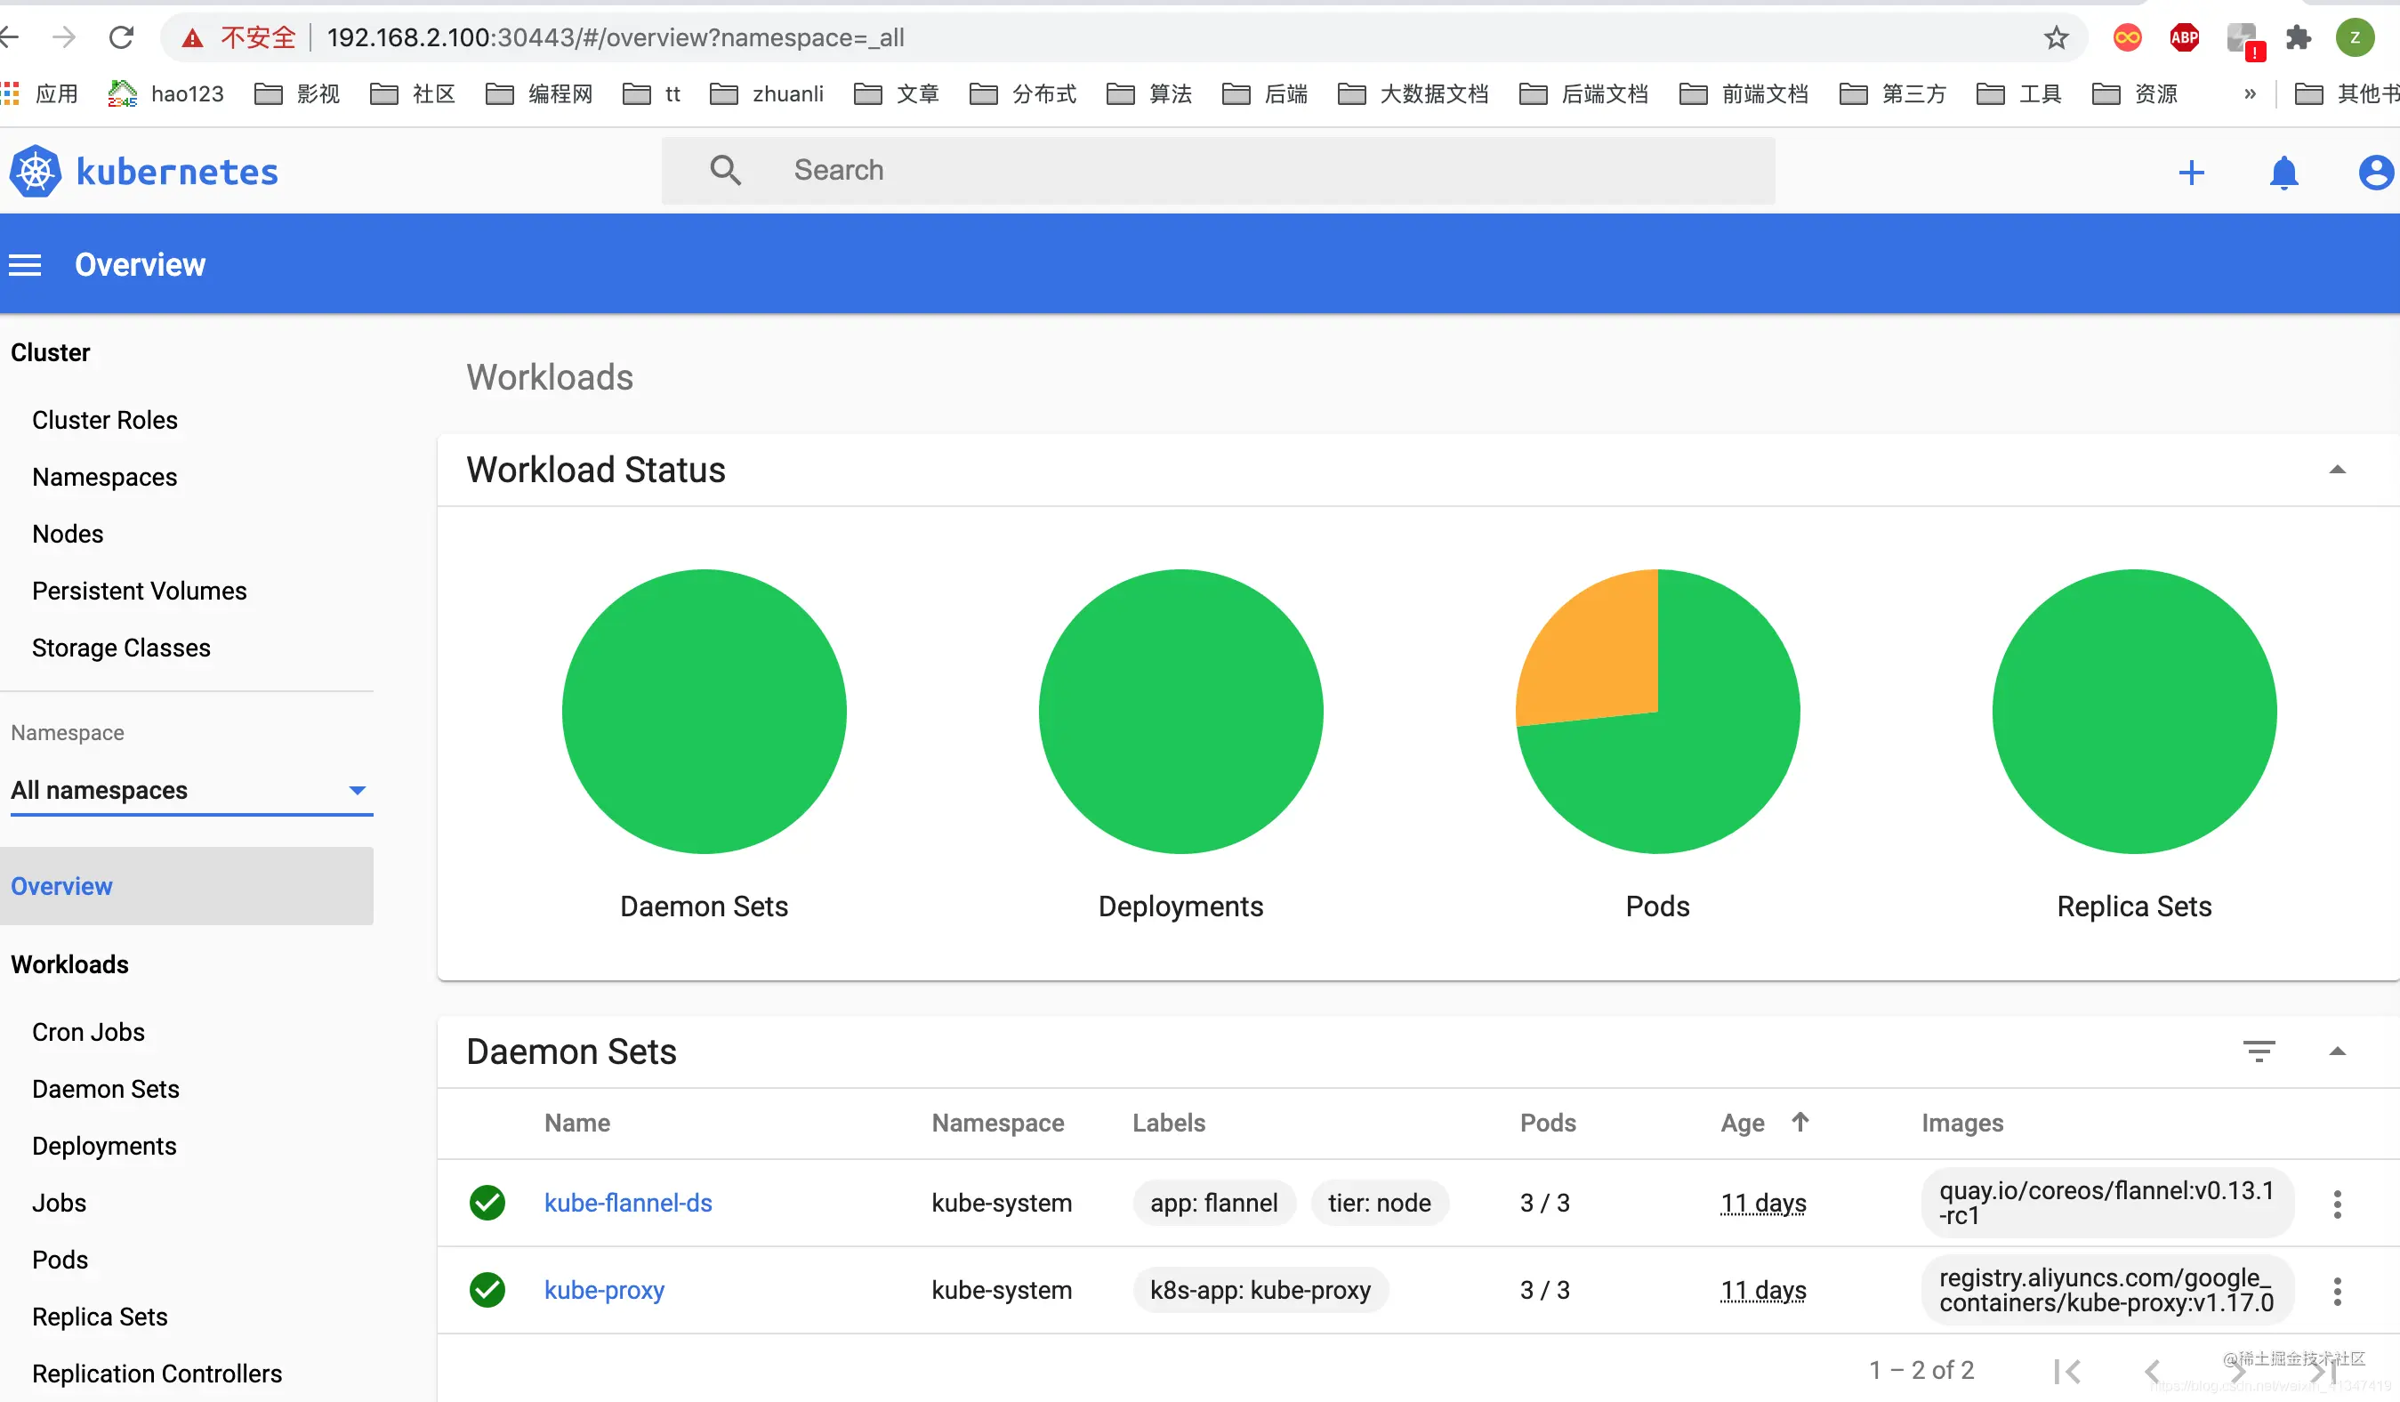Click the Kubernetes logo icon
This screenshot has height=1402, width=2400.
[x=36, y=172]
